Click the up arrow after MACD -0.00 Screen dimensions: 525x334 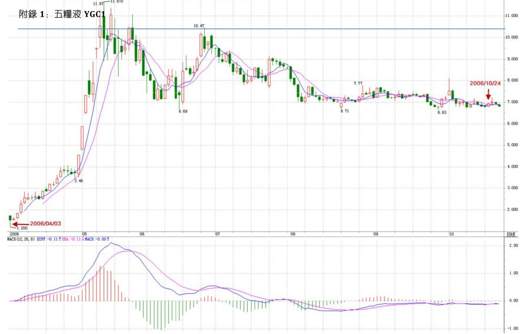pyautogui.click(x=108, y=239)
